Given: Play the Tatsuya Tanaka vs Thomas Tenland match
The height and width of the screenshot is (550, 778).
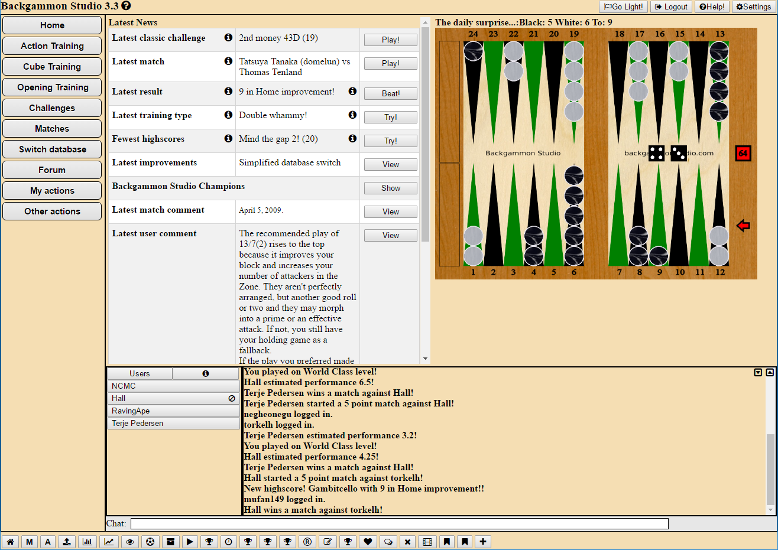Looking at the screenshot, I should click(391, 63).
